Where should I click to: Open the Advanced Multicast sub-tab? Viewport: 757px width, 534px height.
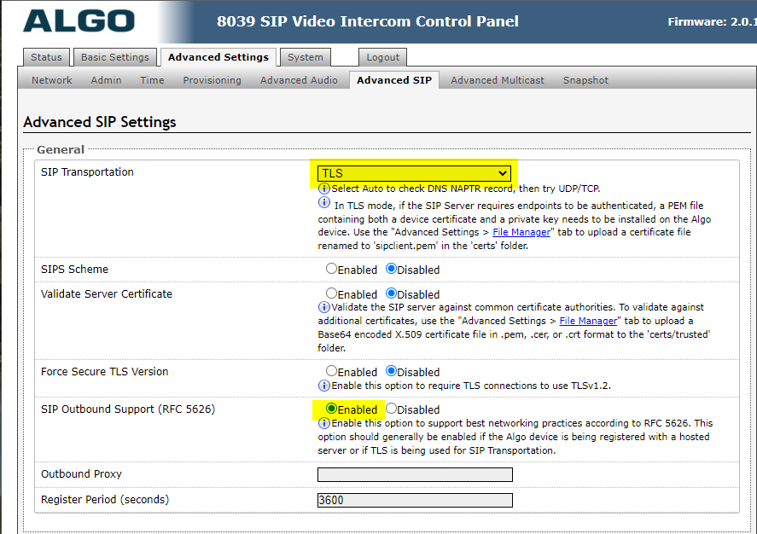click(498, 80)
